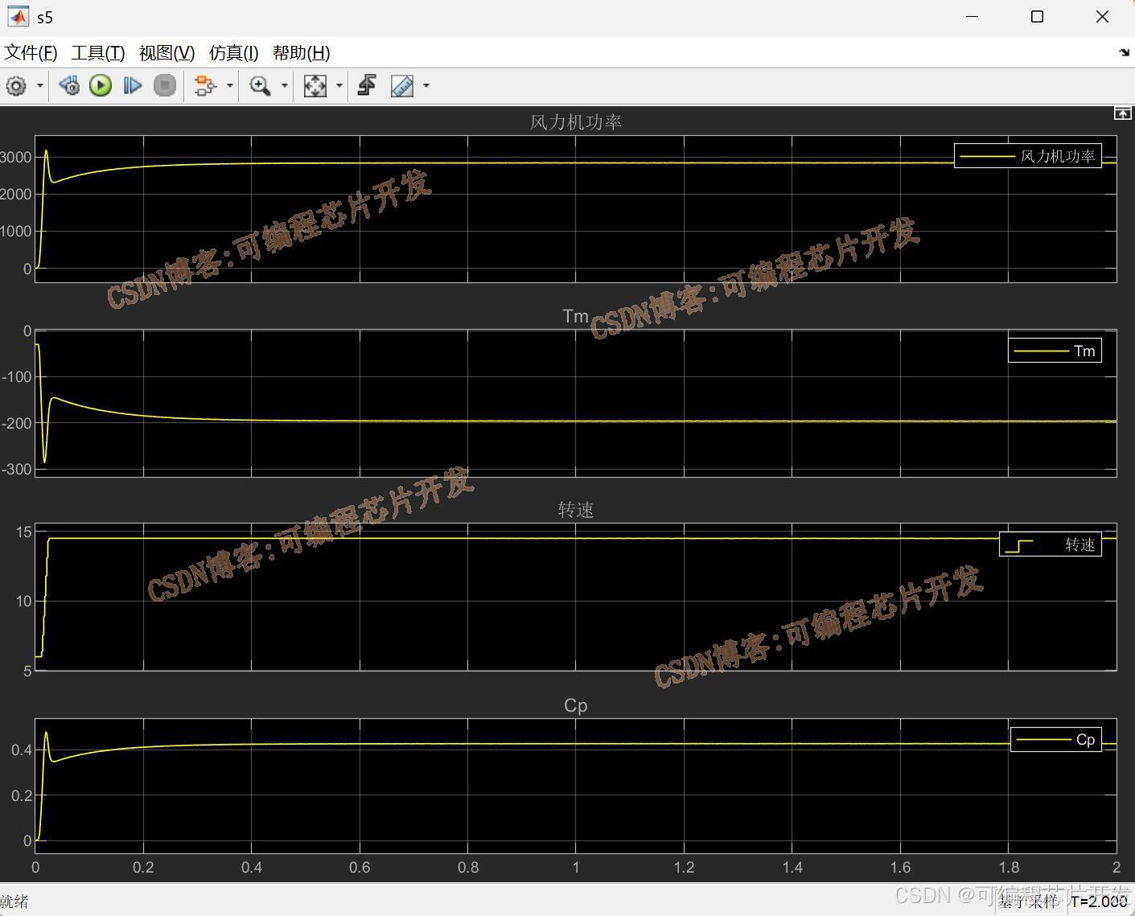This screenshot has width=1135, height=916.
Task: Click the layout/signal selector icon
Action: 205,86
